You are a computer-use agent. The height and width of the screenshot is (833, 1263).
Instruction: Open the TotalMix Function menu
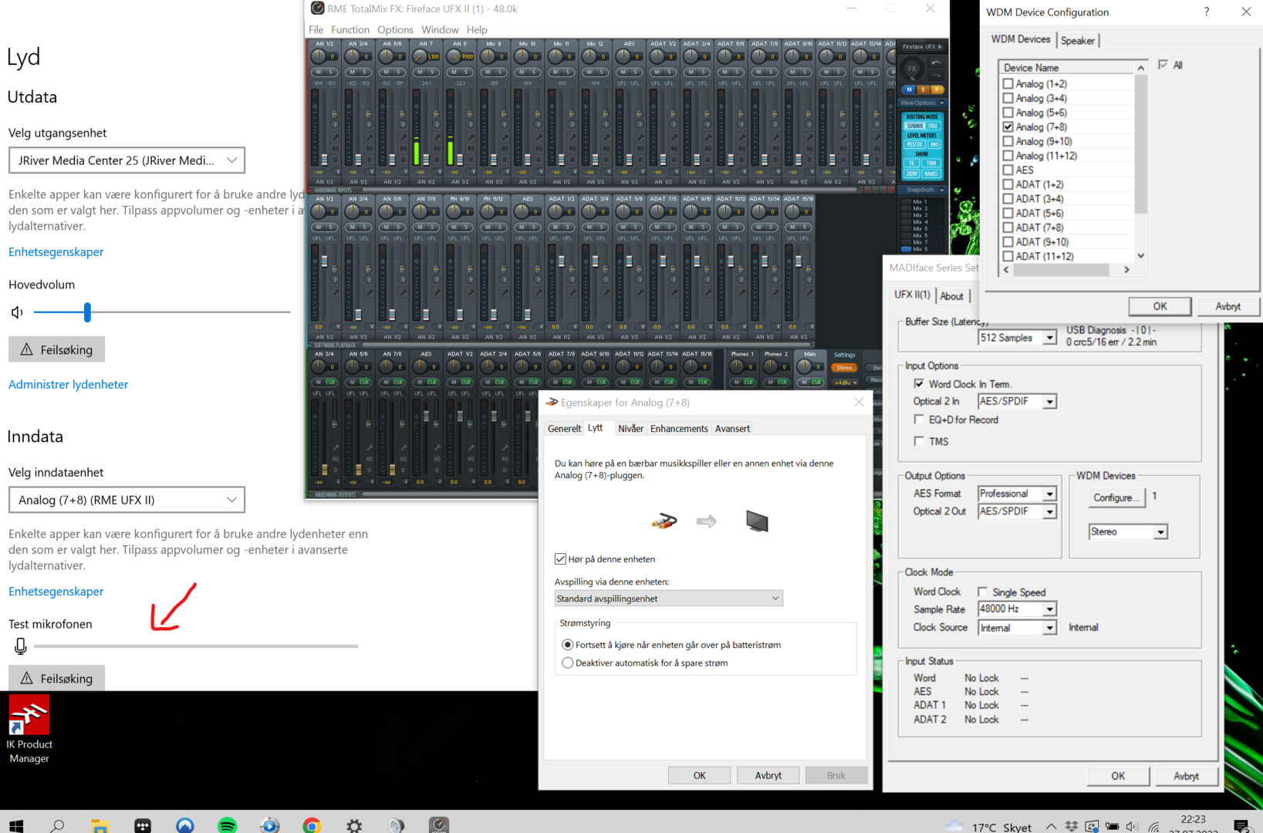(x=350, y=29)
